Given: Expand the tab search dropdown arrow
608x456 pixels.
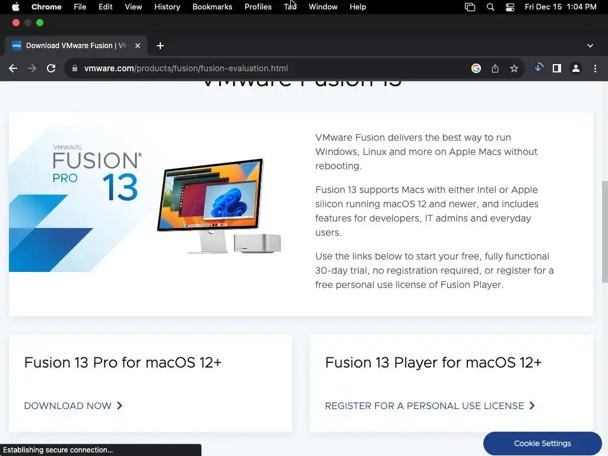Looking at the screenshot, I should [590, 46].
